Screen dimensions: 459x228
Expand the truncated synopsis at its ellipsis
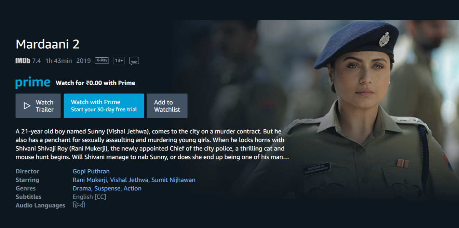click(286, 157)
